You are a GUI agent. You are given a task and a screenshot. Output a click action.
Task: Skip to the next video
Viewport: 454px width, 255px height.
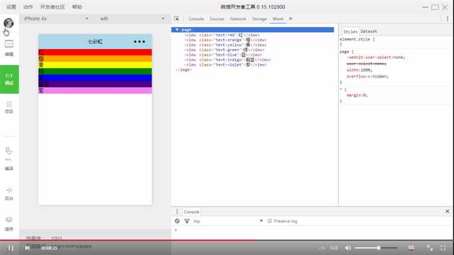pos(27,248)
